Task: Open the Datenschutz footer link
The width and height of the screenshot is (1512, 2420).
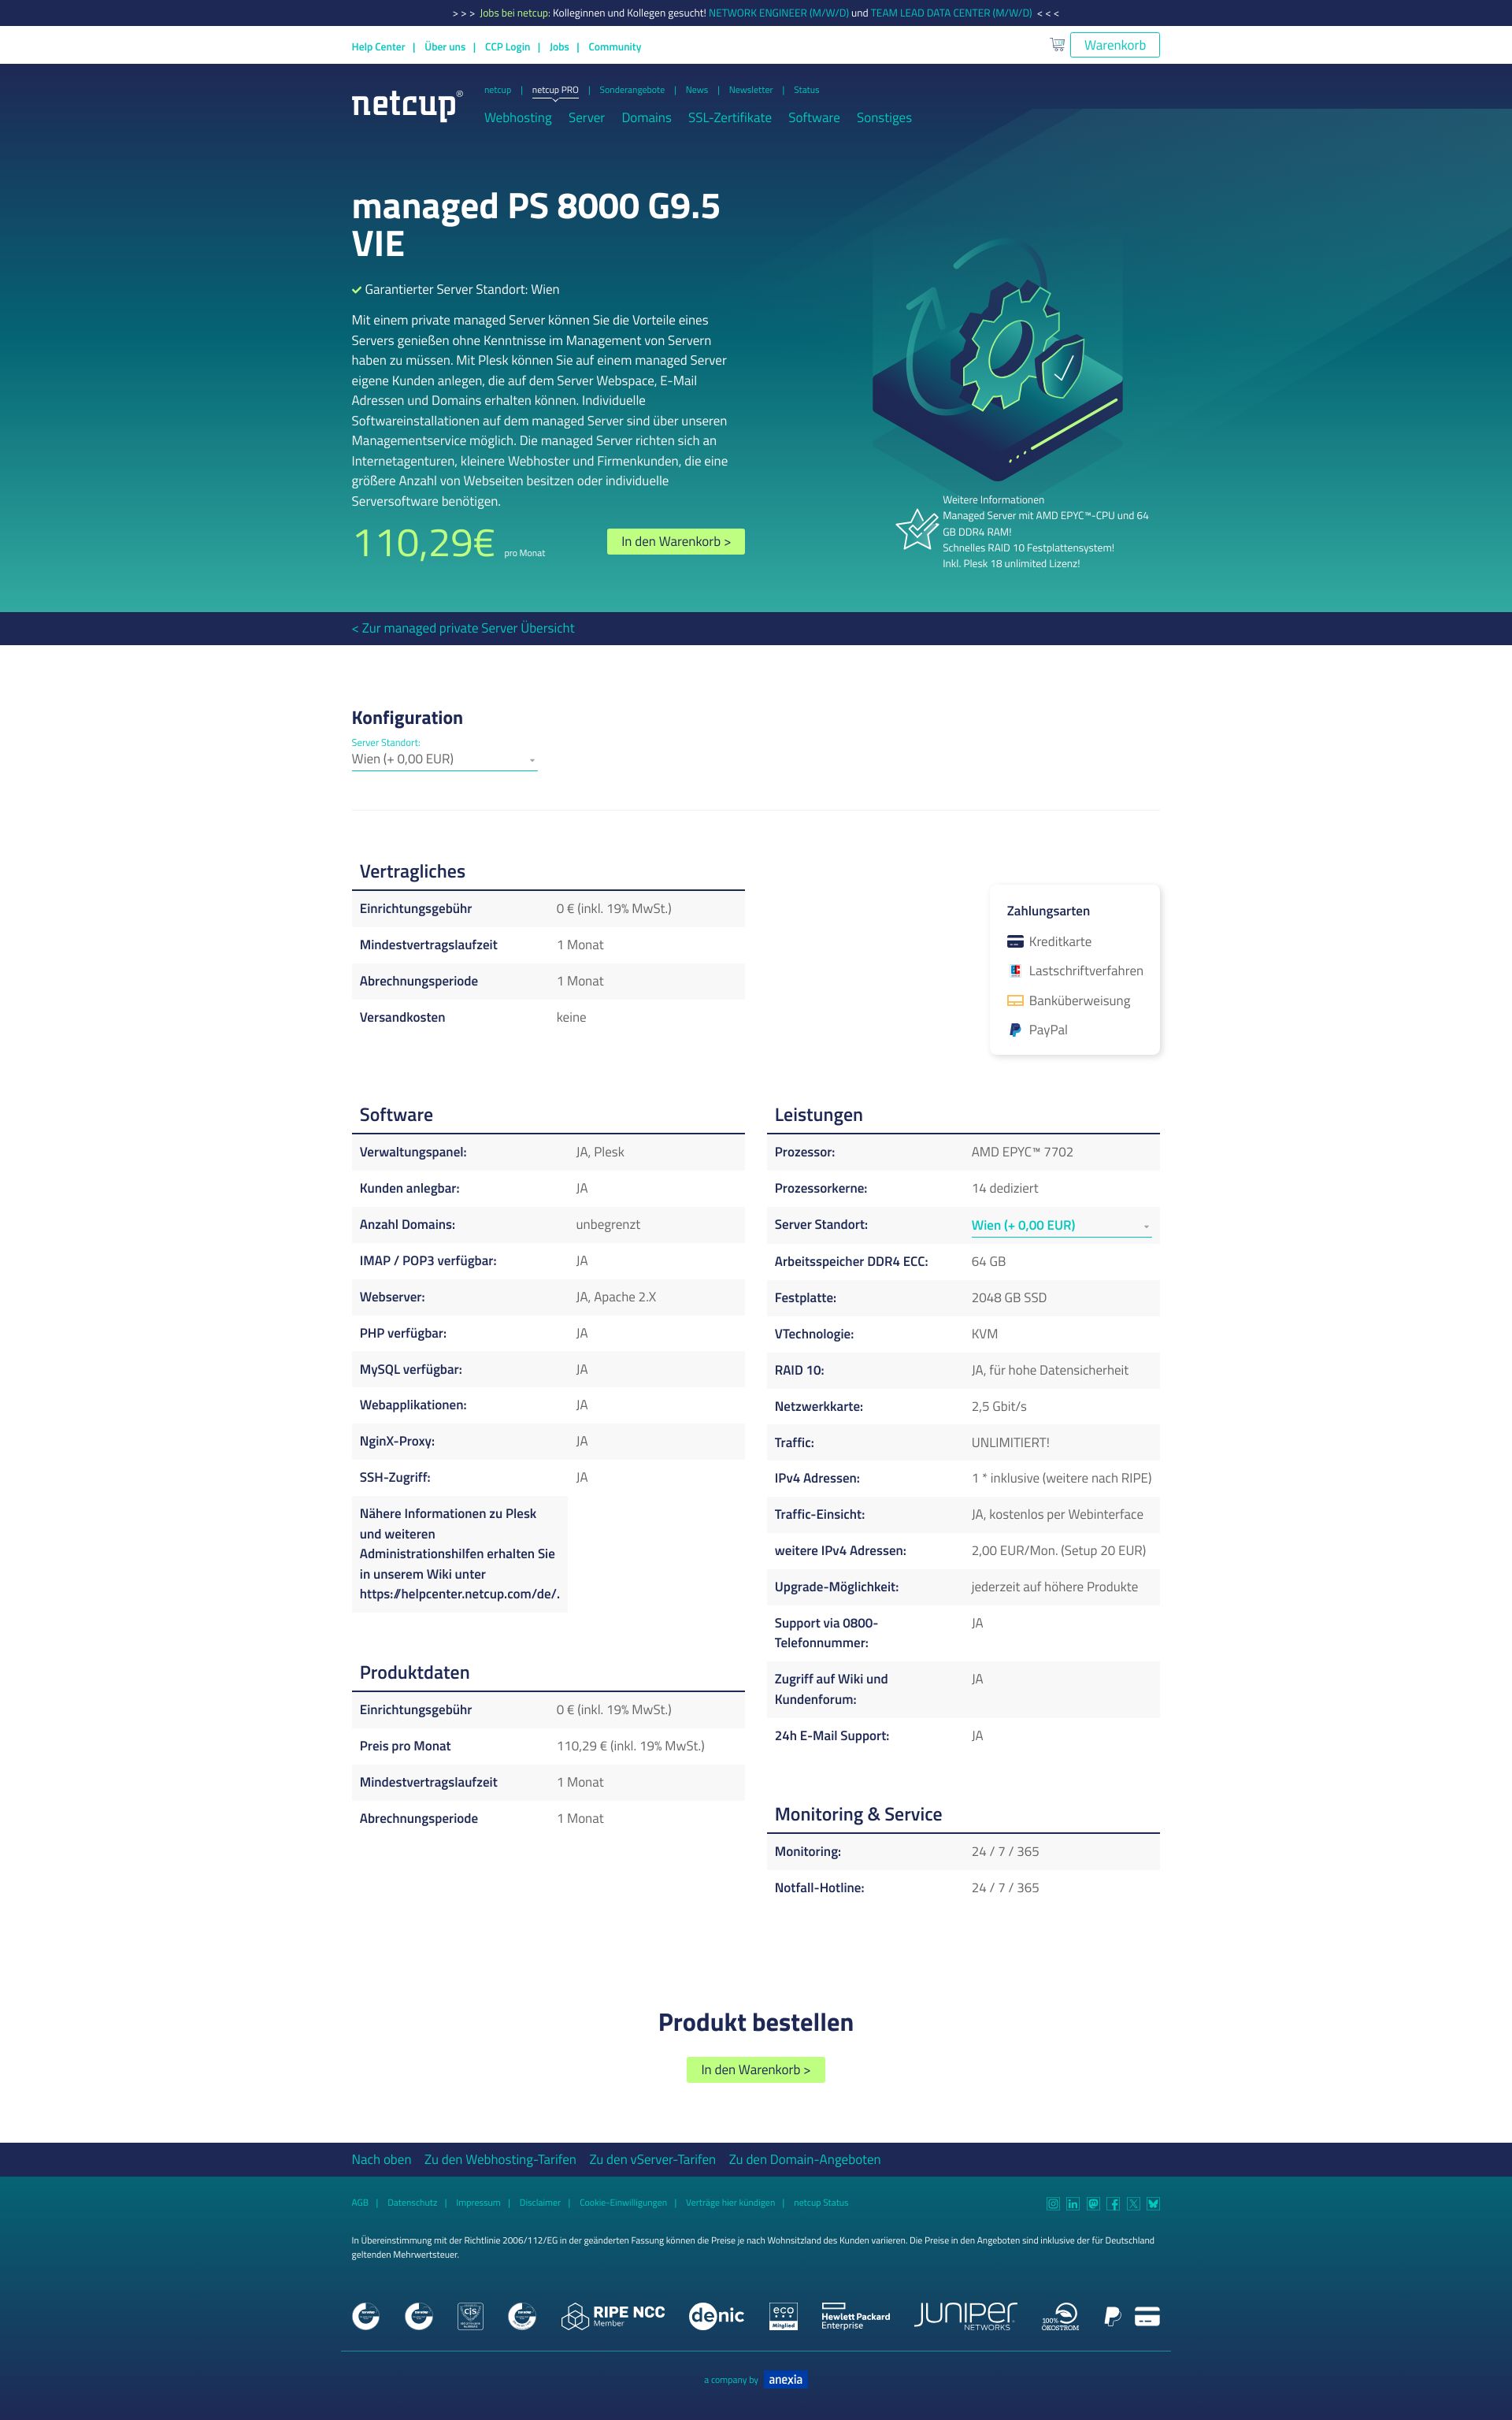Action: pyautogui.click(x=412, y=2203)
